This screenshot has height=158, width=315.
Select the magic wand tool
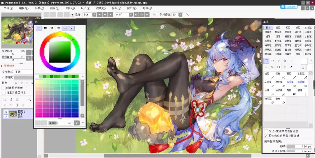pyautogui.click(x=279, y=61)
